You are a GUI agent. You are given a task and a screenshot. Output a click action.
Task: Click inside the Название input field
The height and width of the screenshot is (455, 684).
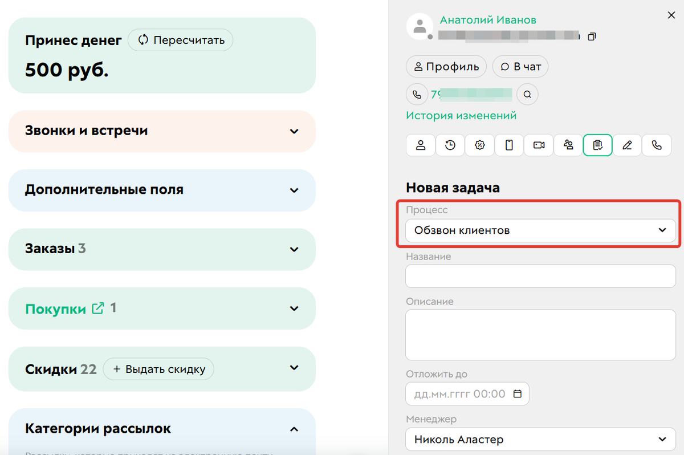pyautogui.click(x=539, y=276)
